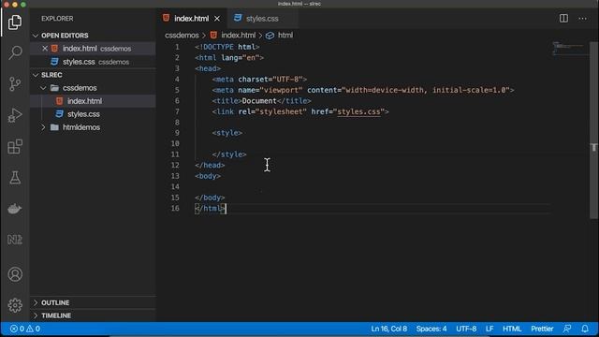Image resolution: width=599 pixels, height=337 pixels.
Task: Collapse the cssdemos folder
Action: [43, 88]
